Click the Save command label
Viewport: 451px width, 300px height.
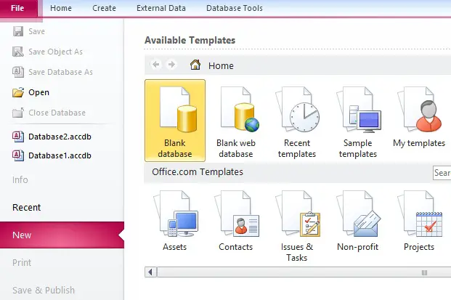coord(36,31)
